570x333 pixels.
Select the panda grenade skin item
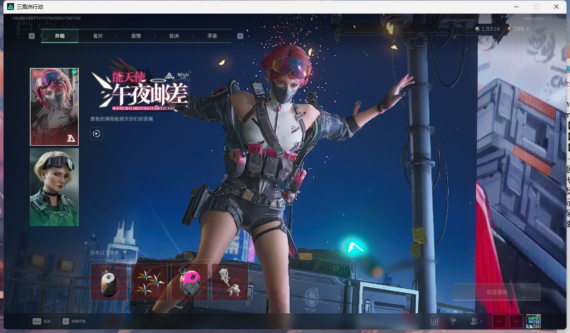point(108,282)
